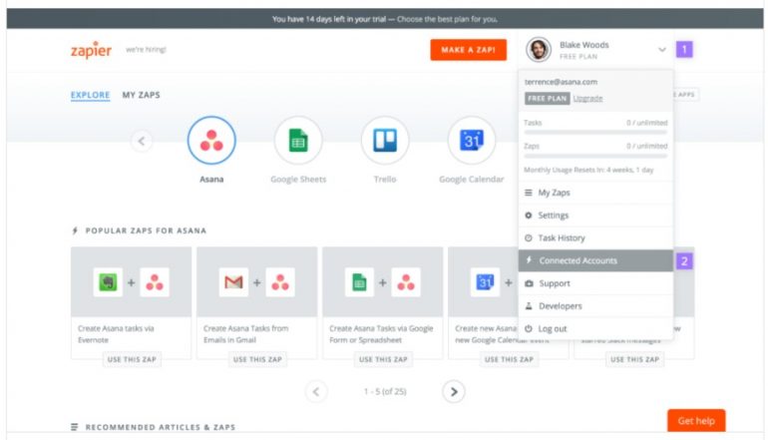Click Blake Woods profile avatar

pos(539,50)
